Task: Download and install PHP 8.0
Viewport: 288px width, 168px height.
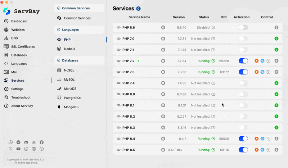Action: 276,94
